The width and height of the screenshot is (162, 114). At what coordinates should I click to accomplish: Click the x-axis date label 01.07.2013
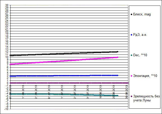(49, 92)
